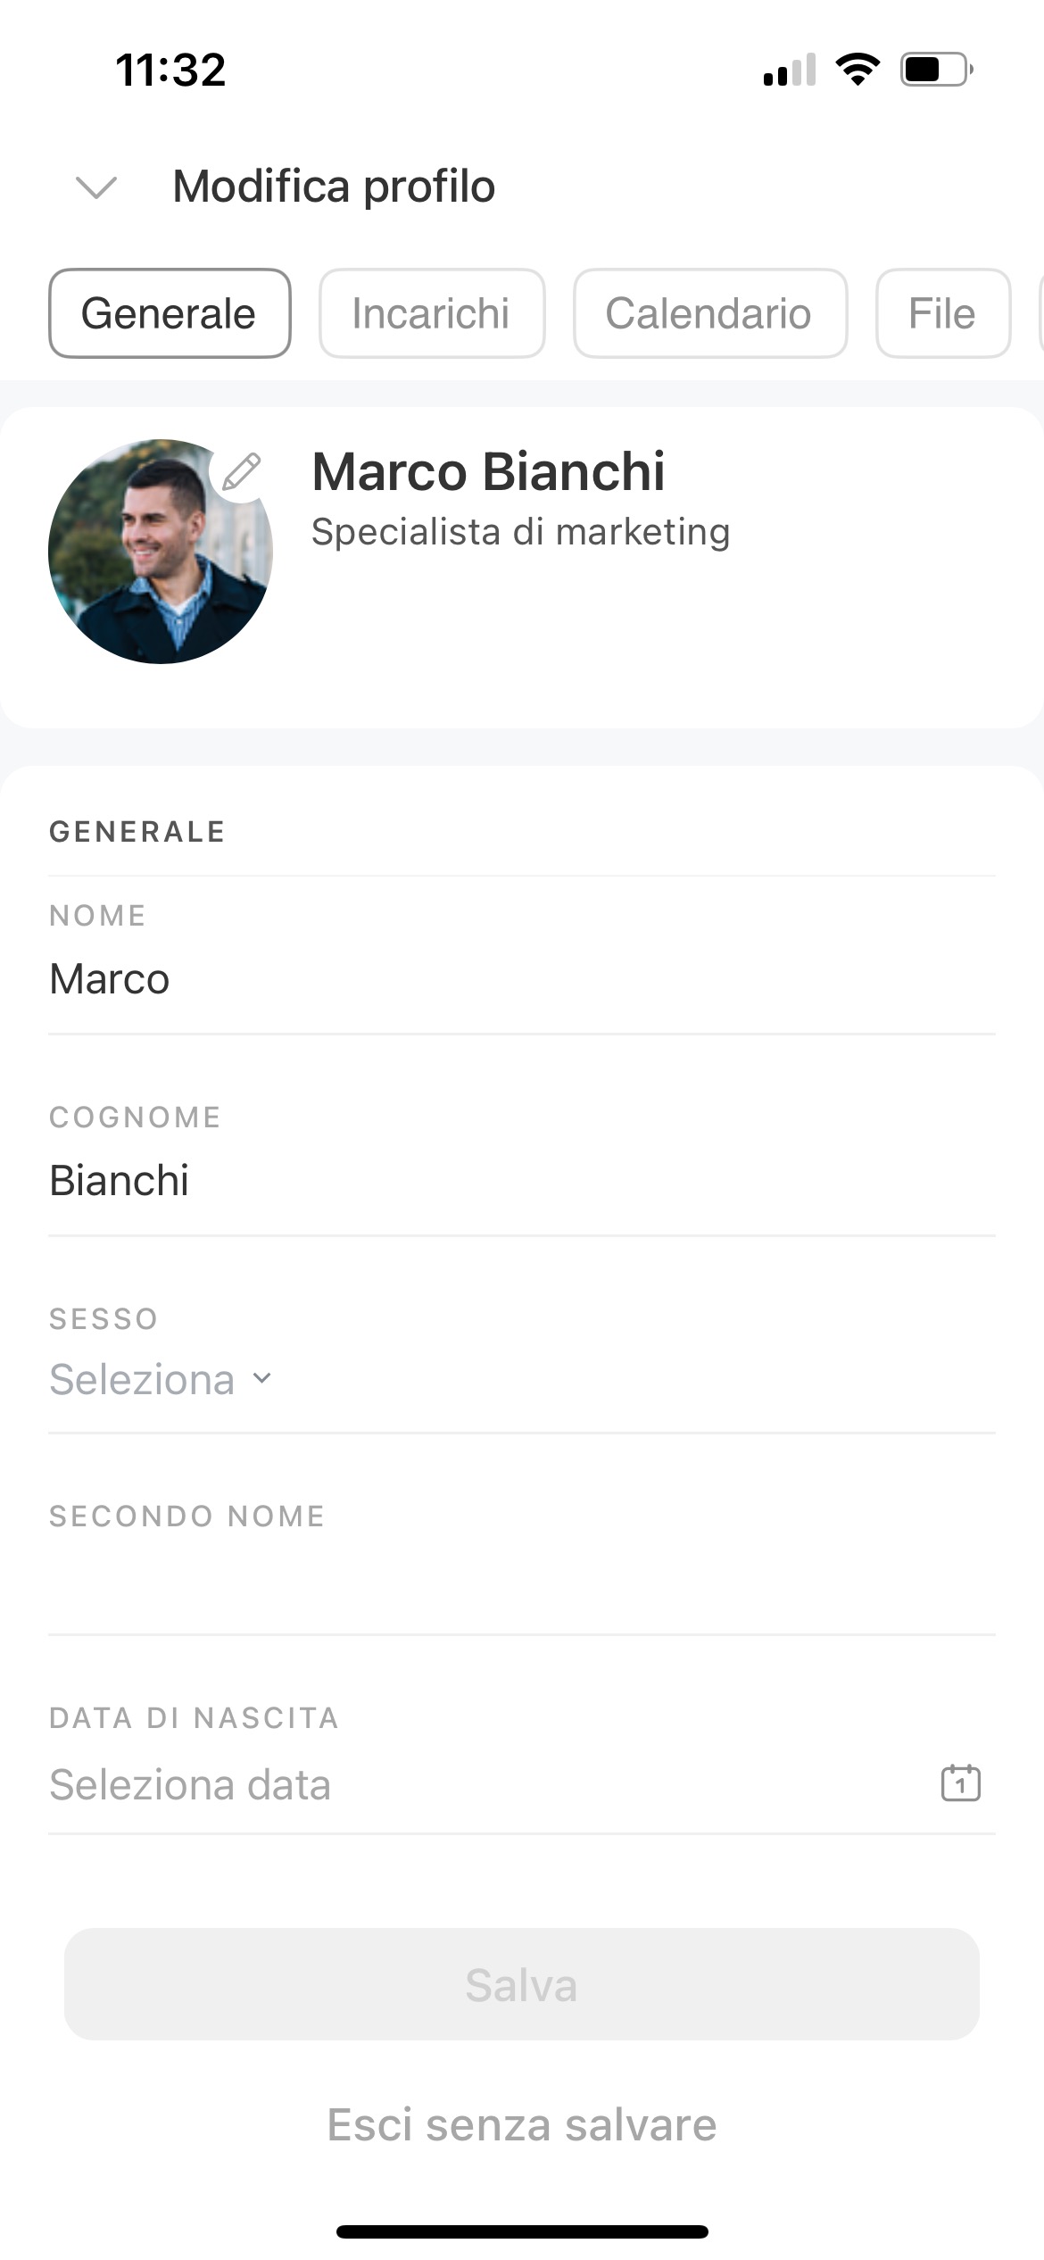The width and height of the screenshot is (1044, 2260).
Task: Edit the Nome field containing Marco
Action: tap(521, 979)
